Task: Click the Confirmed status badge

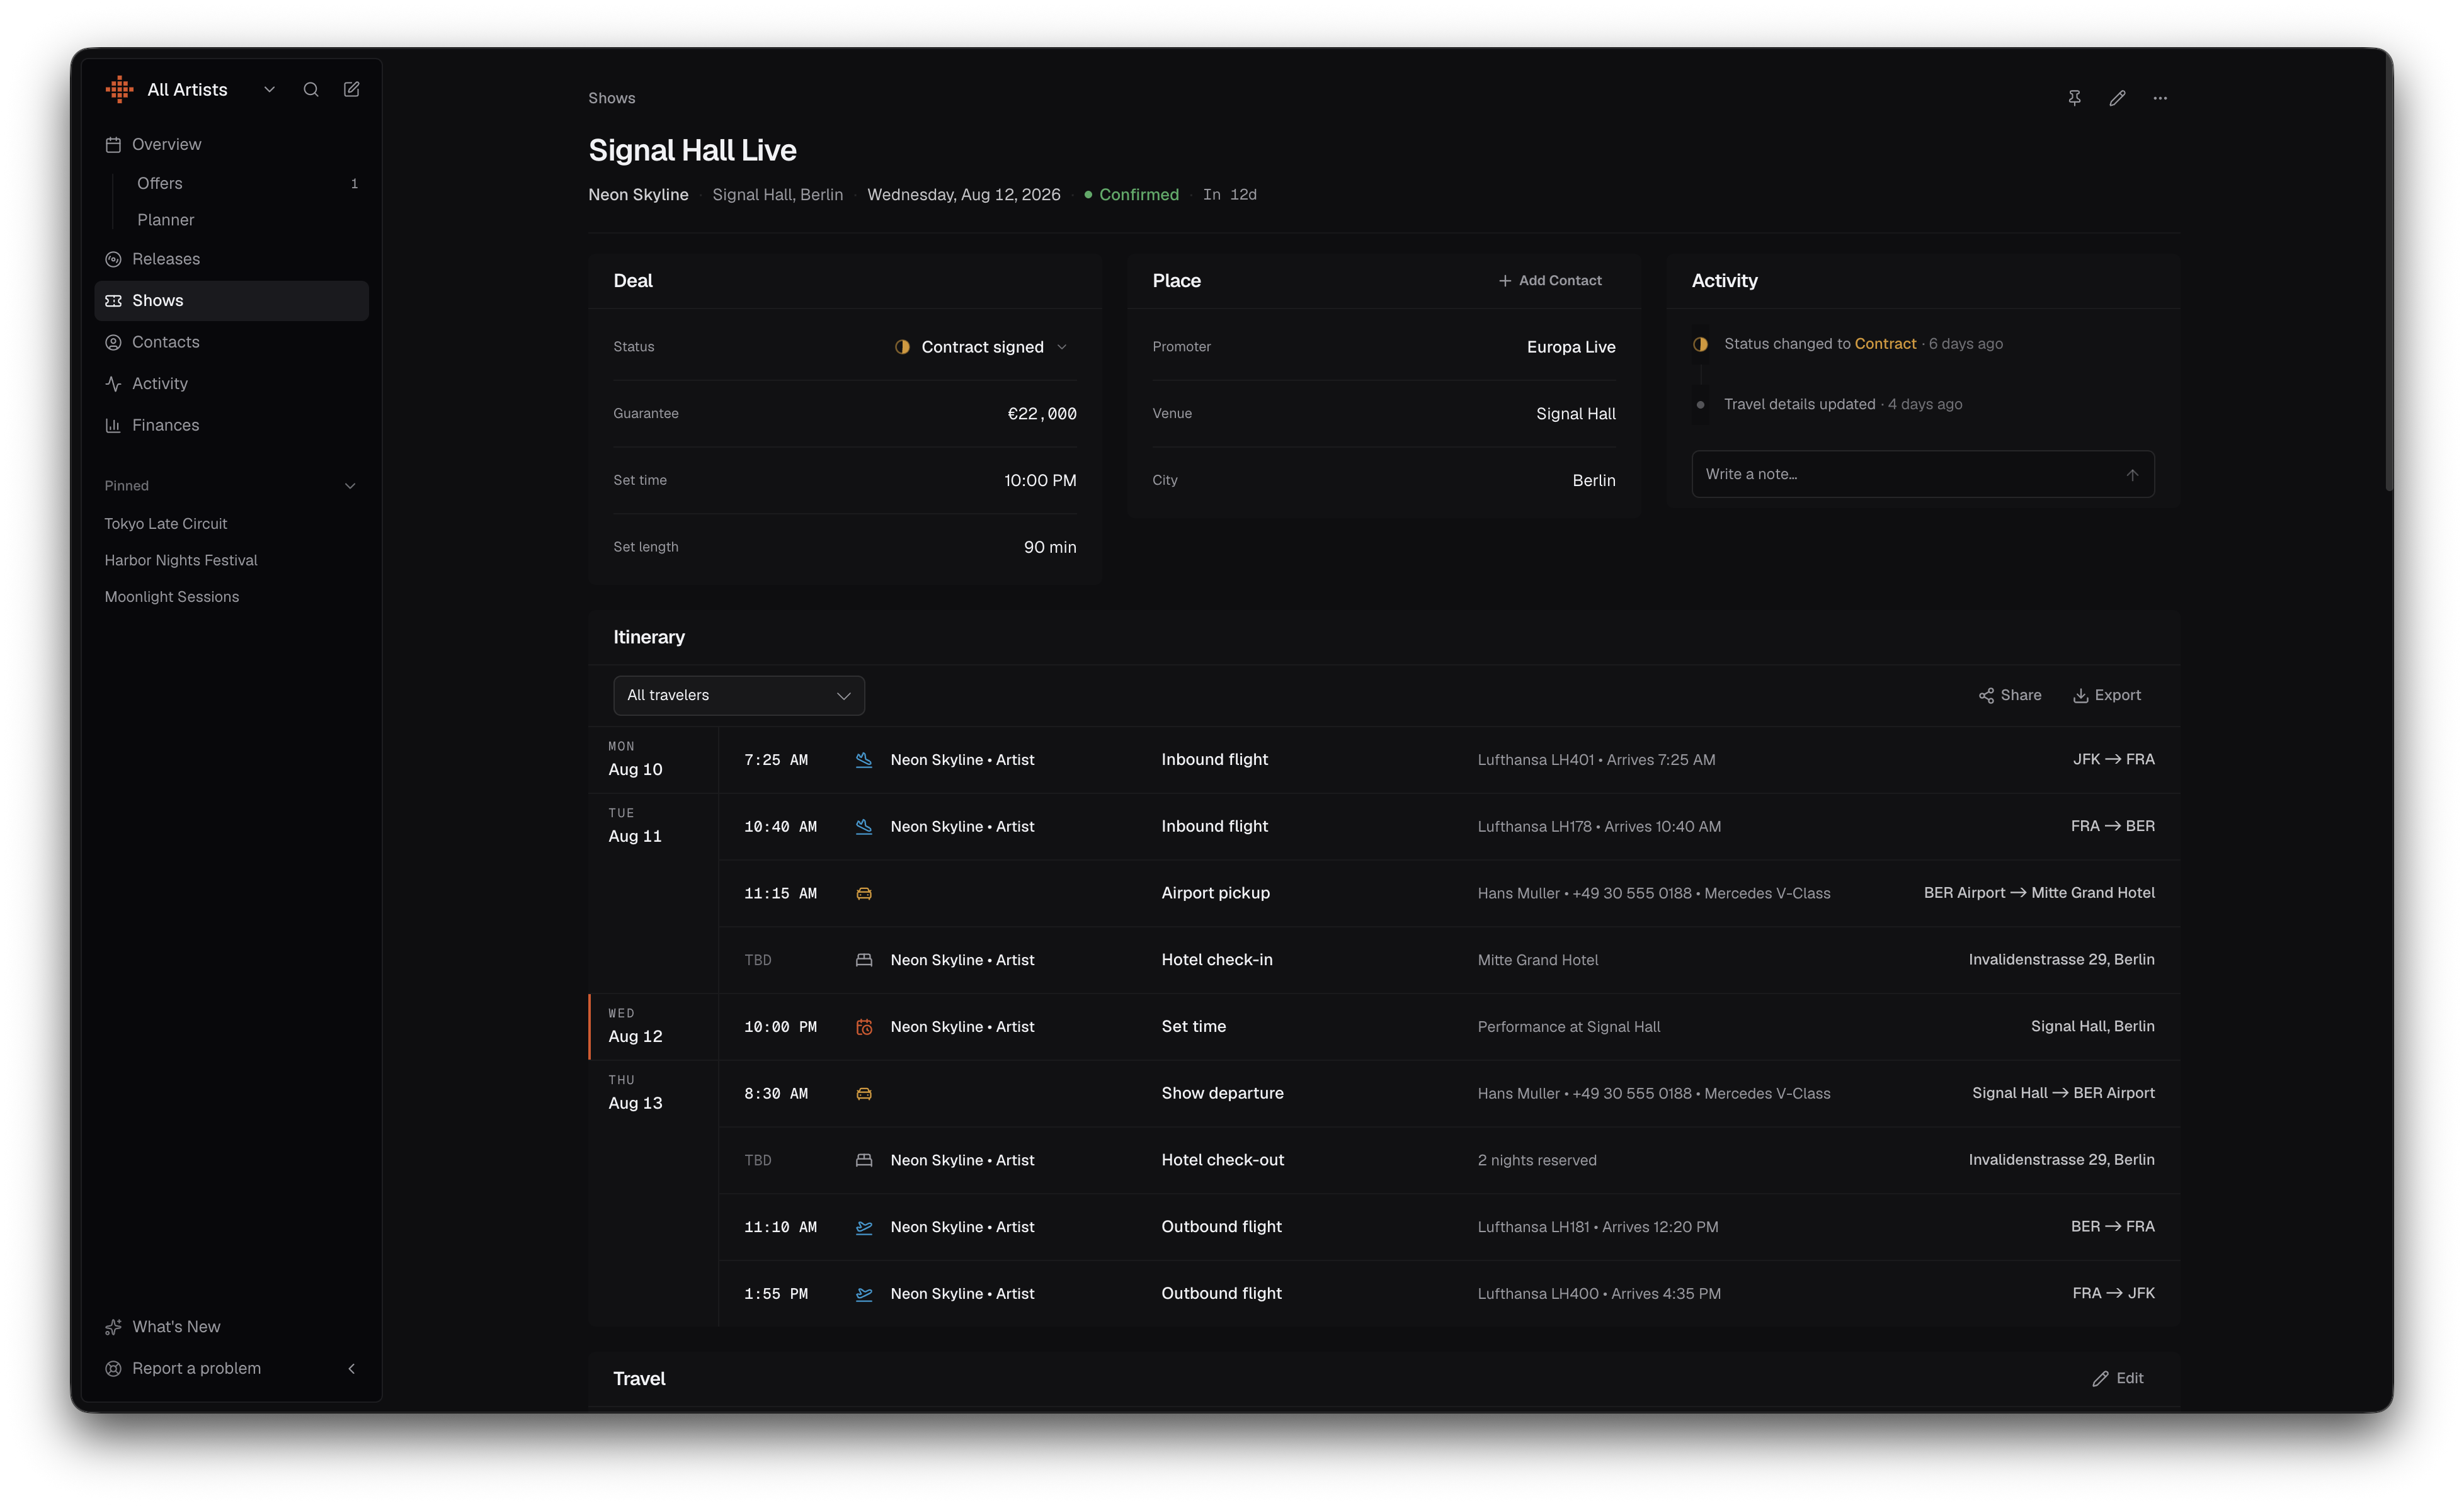Action: [1131, 195]
